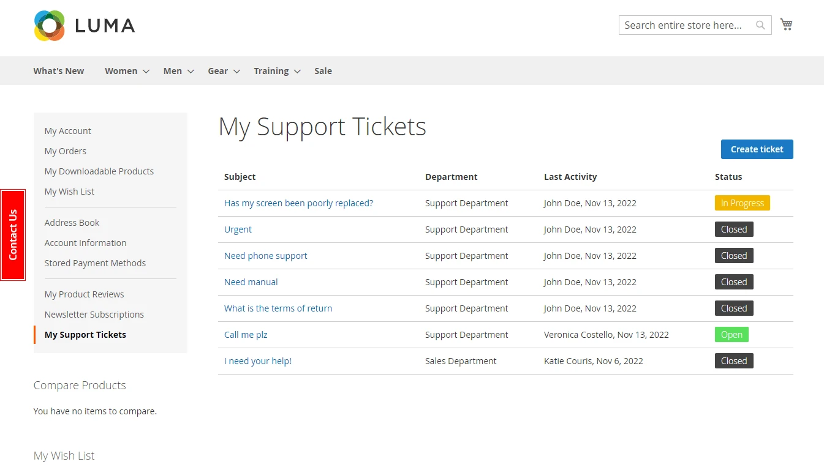Screen dimensions: 824x470
Task: Go to the Sale menu item
Action: tap(323, 71)
